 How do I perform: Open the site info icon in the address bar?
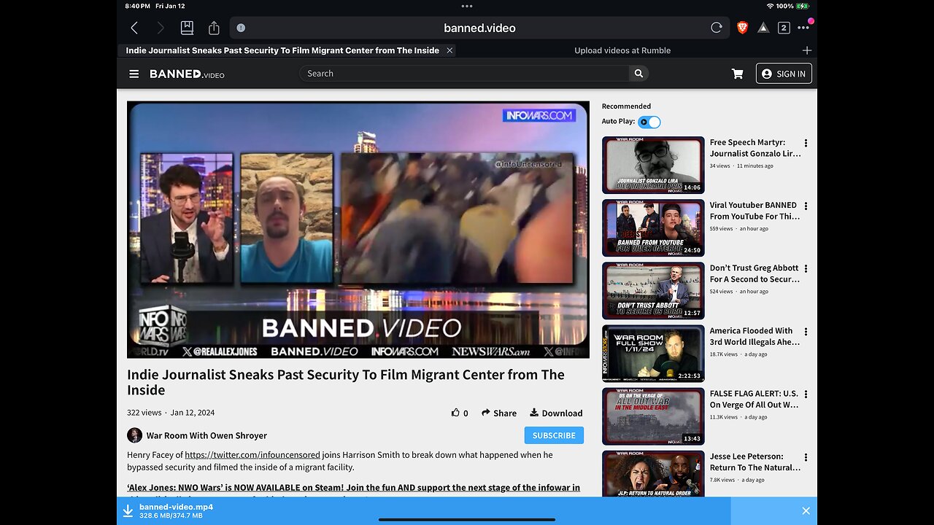pos(241,28)
